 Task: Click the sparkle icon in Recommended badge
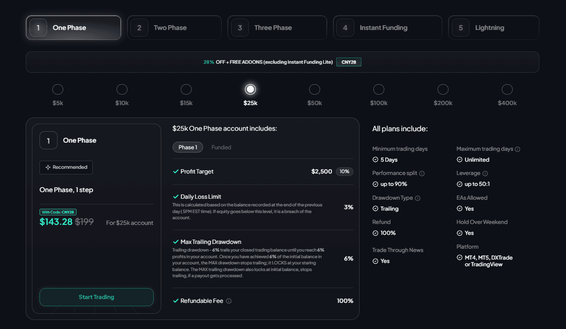[48, 167]
